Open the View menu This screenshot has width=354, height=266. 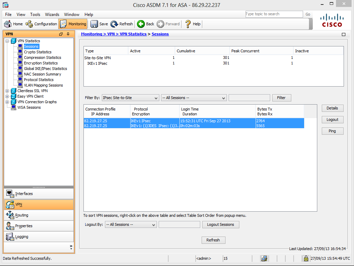coord(21,15)
